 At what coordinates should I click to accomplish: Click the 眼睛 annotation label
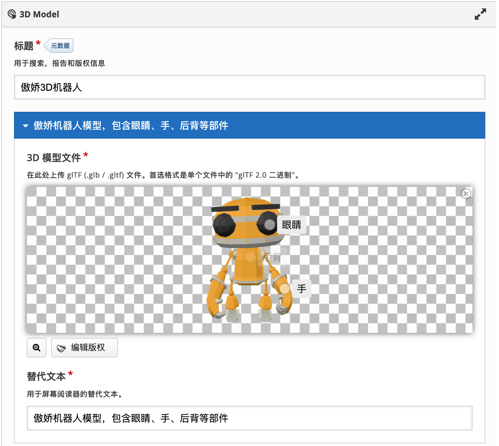[x=291, y=225]
